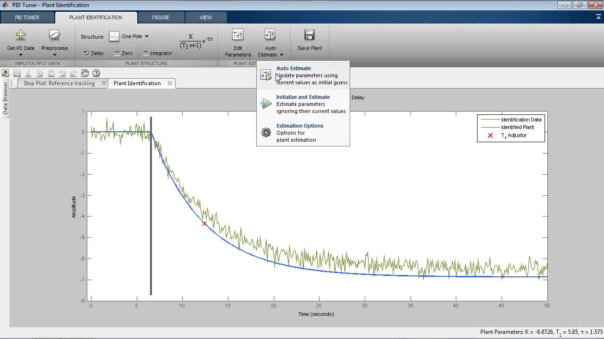Save the identified plant
The image size is (604, 339).
click(x=310, y=40)
